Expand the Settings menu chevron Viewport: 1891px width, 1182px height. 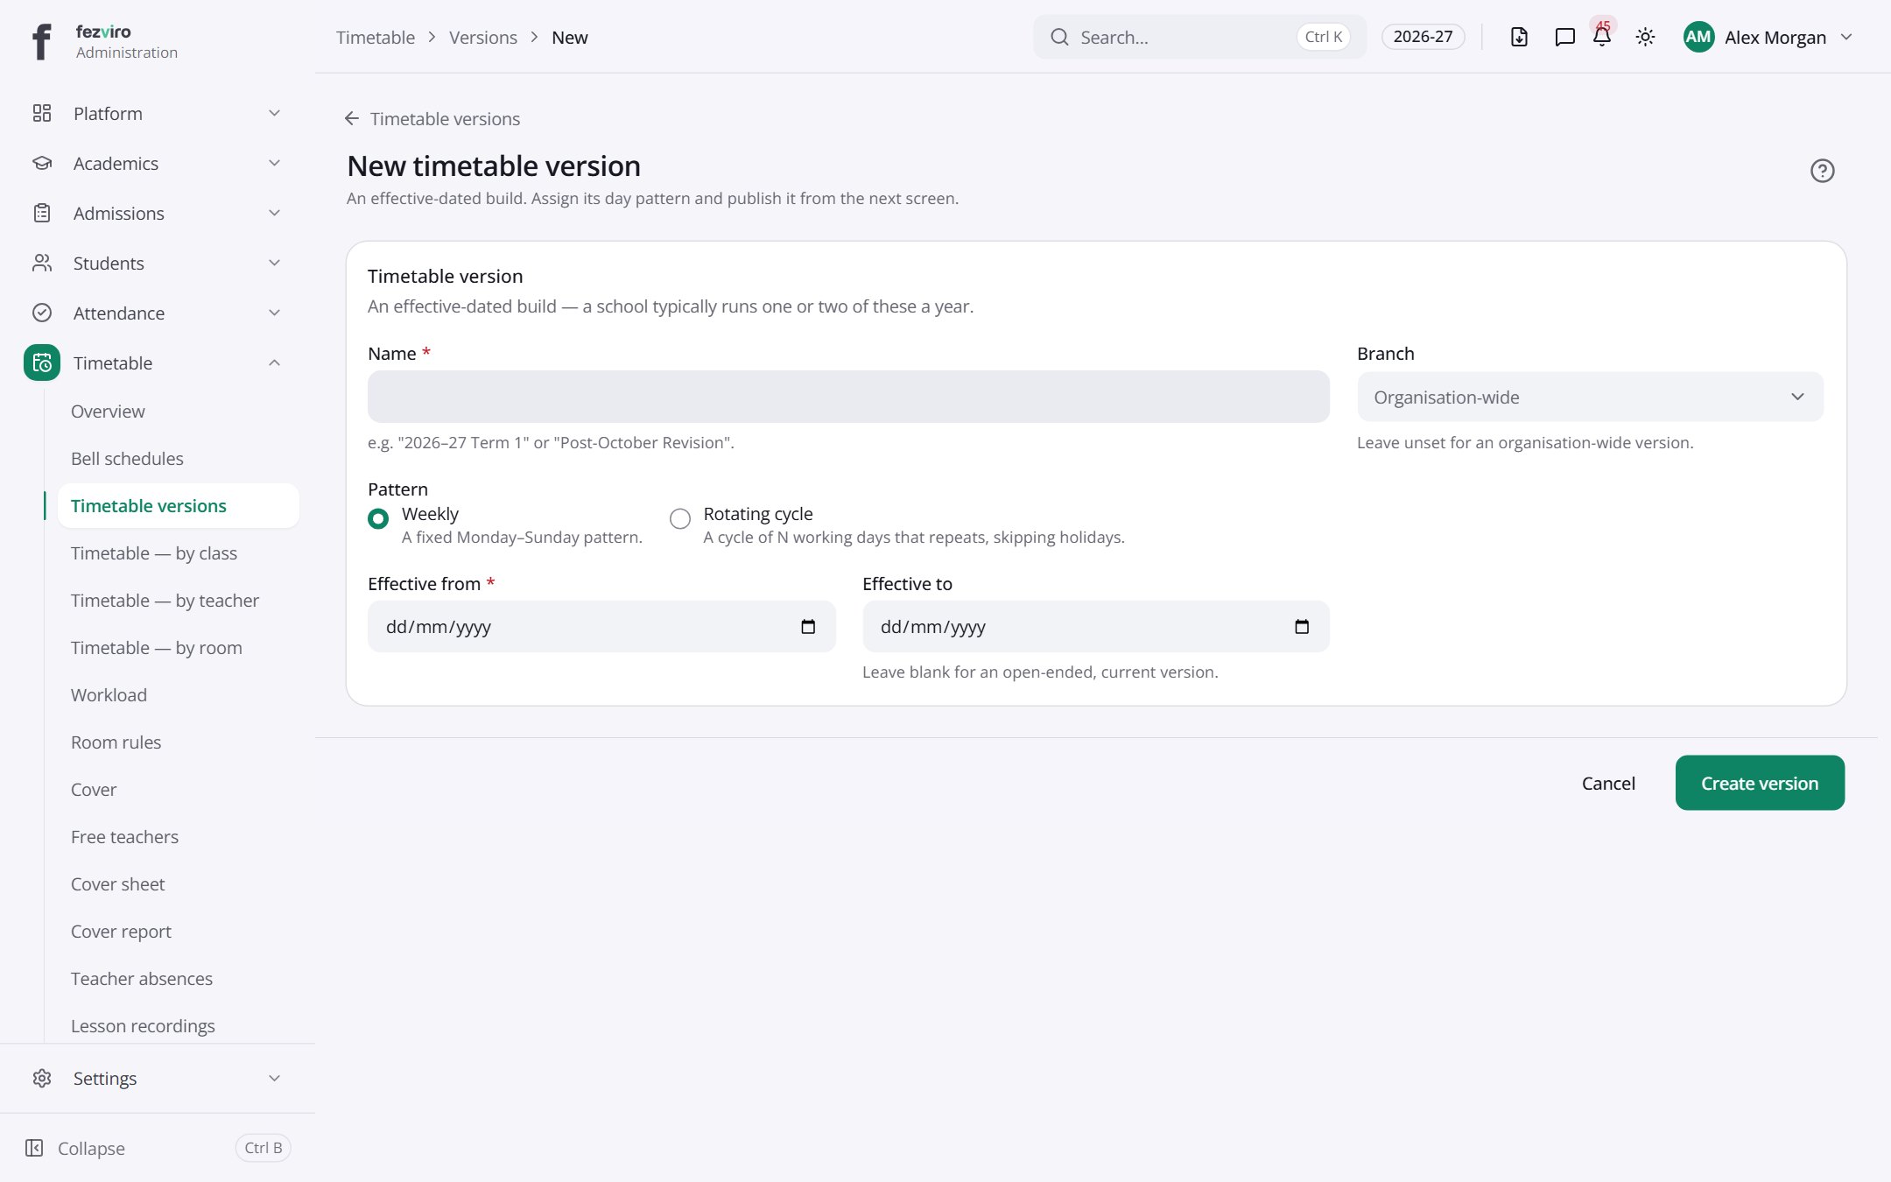(x=275, y=1078)
